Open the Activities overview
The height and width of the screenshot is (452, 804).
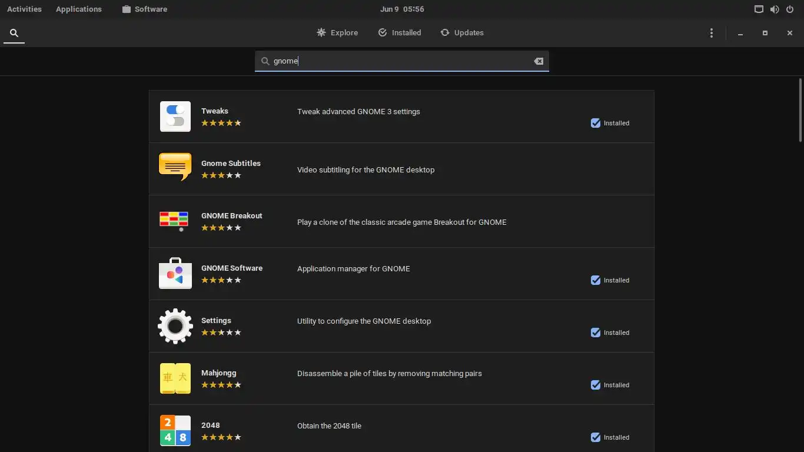click(24, 9)
